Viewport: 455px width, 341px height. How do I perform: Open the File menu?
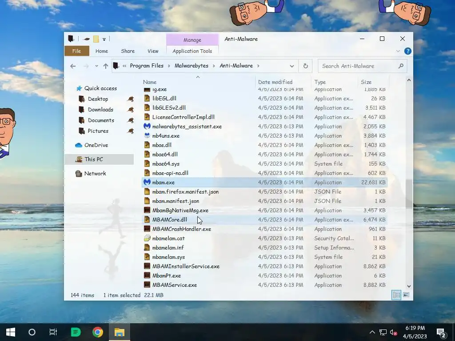pyautogui.click(x=76, y=51)
